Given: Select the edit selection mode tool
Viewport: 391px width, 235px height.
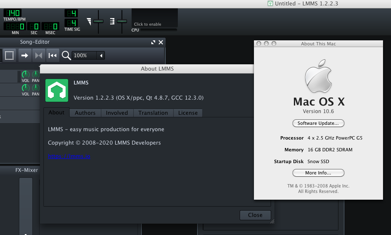Looking at the screenshot, I should click(x=9, y=55).
